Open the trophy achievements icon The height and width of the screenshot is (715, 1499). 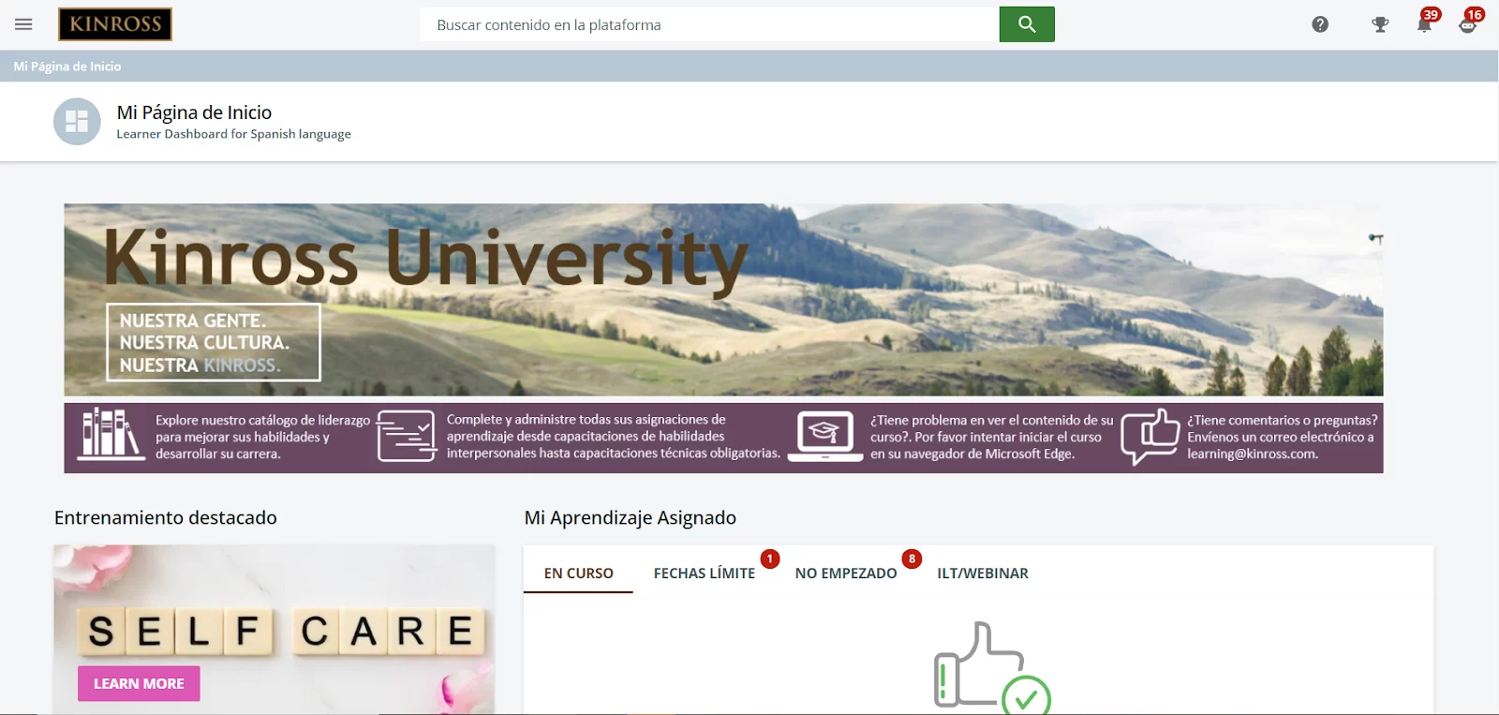[x=1380, y=24]
